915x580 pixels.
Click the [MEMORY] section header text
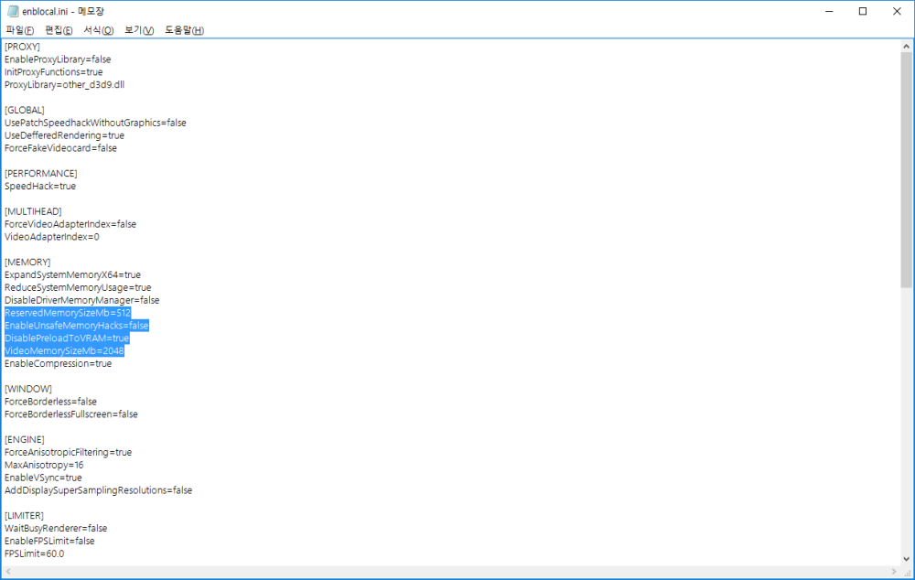[x=27, y=263]
